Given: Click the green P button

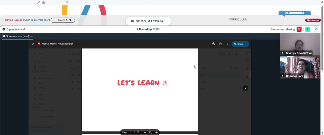Looking at the screenshot, I should pos(307,29).
